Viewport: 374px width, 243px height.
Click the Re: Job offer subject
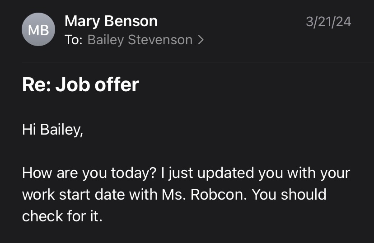point(80,84)
